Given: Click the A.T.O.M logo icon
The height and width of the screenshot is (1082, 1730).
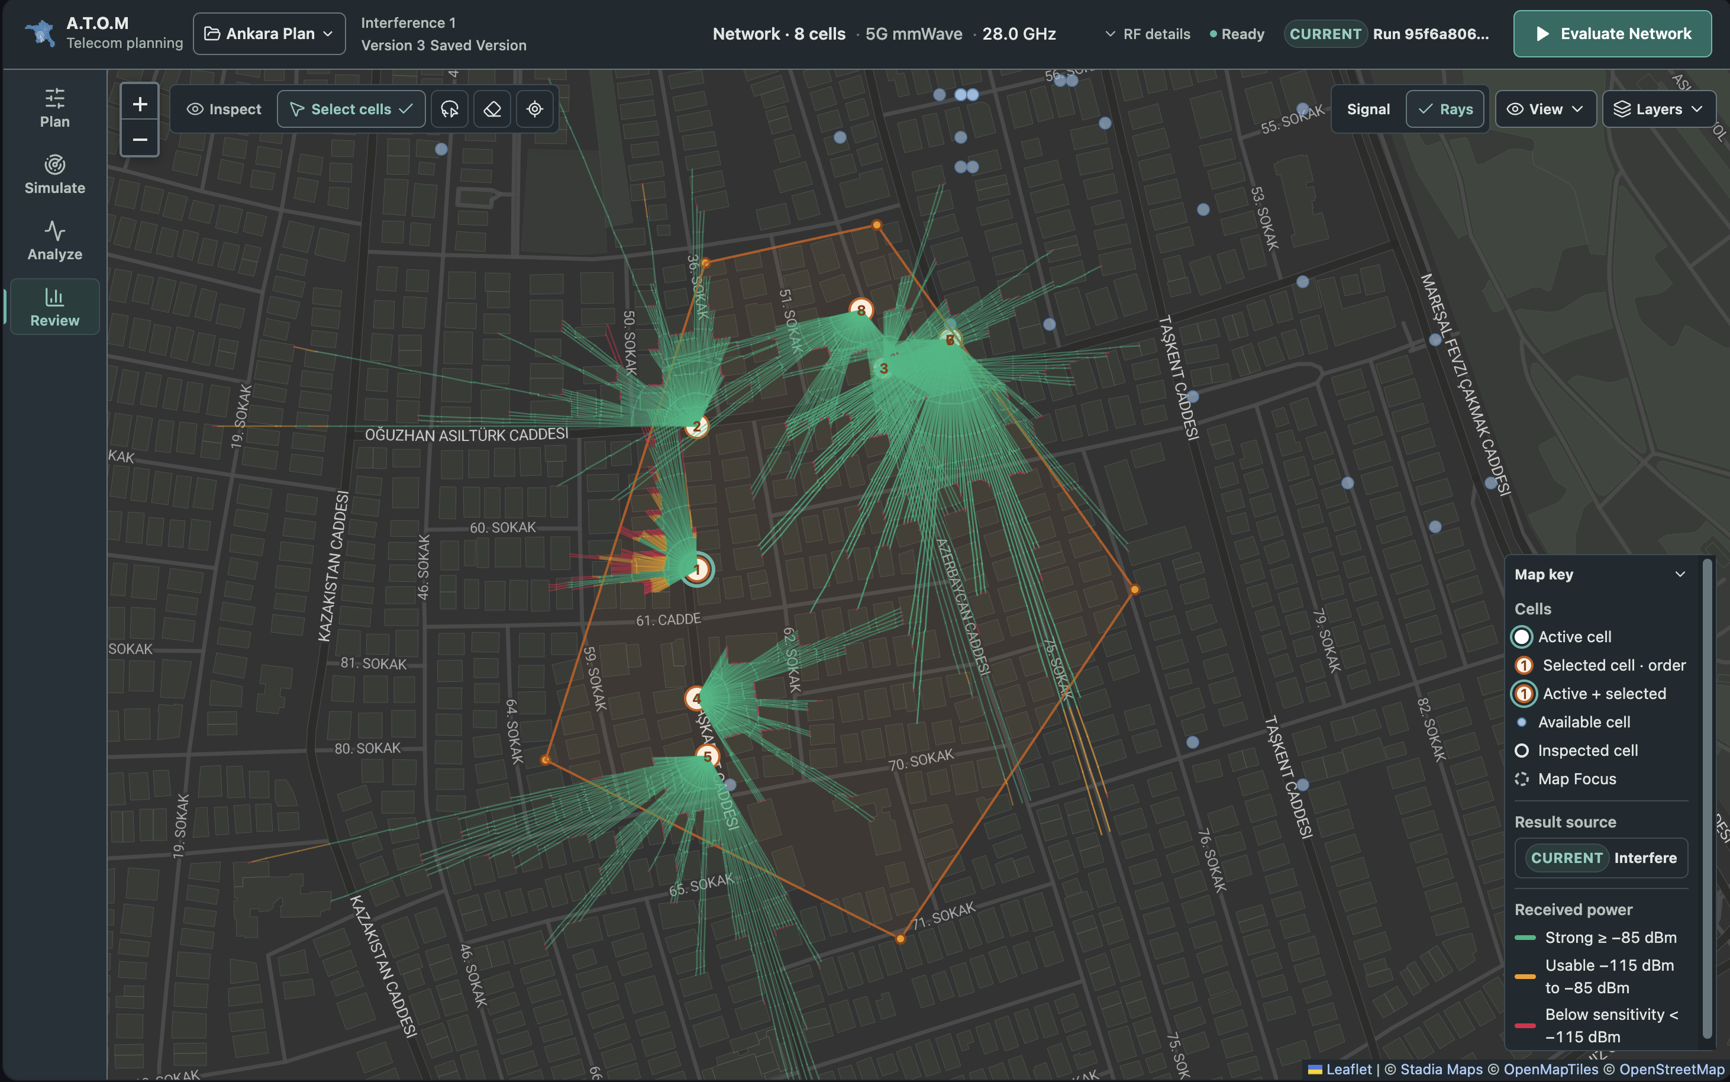Looking at the screenshot, I should click(39, 33).
